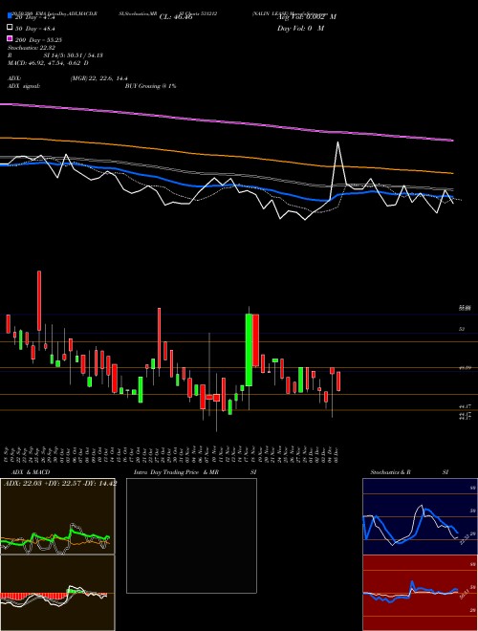Image resolution: width=478 pixels, height=631 pixels.
Task: Click the last red candlestick on the chart
Action: [x=338, y=381]
